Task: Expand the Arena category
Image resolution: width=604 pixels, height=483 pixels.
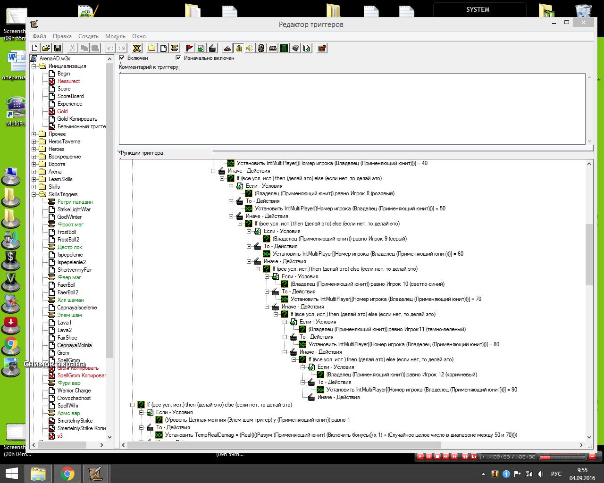Action: 34,172
